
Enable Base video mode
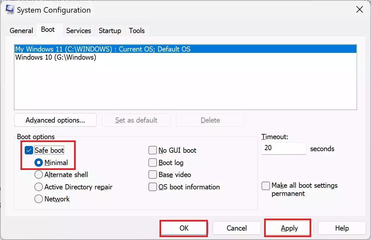[152, 174]
